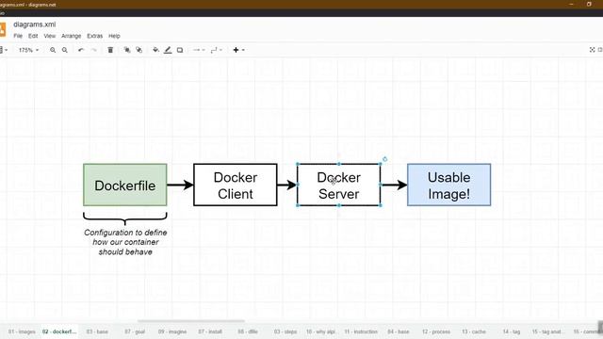Send selection to back icon
The image size is (603, 339).
click(139, 50)
